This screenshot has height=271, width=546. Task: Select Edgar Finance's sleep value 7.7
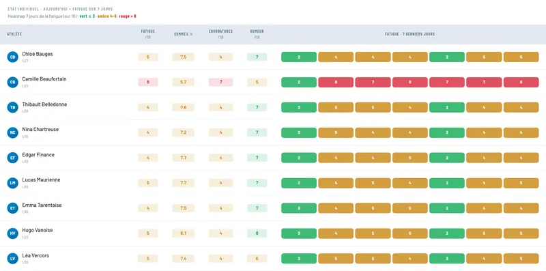pos(183,158)
